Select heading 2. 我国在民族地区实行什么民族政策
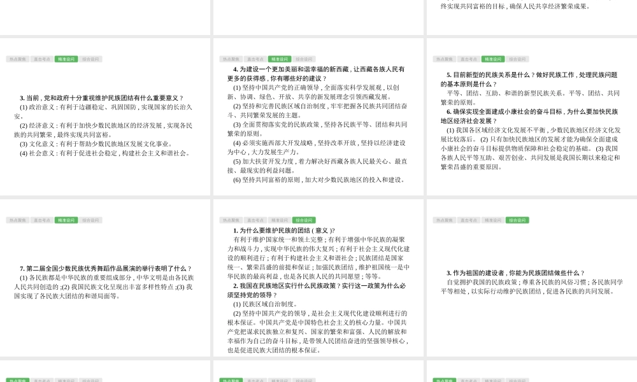637x382 pixels. [317, 290]
